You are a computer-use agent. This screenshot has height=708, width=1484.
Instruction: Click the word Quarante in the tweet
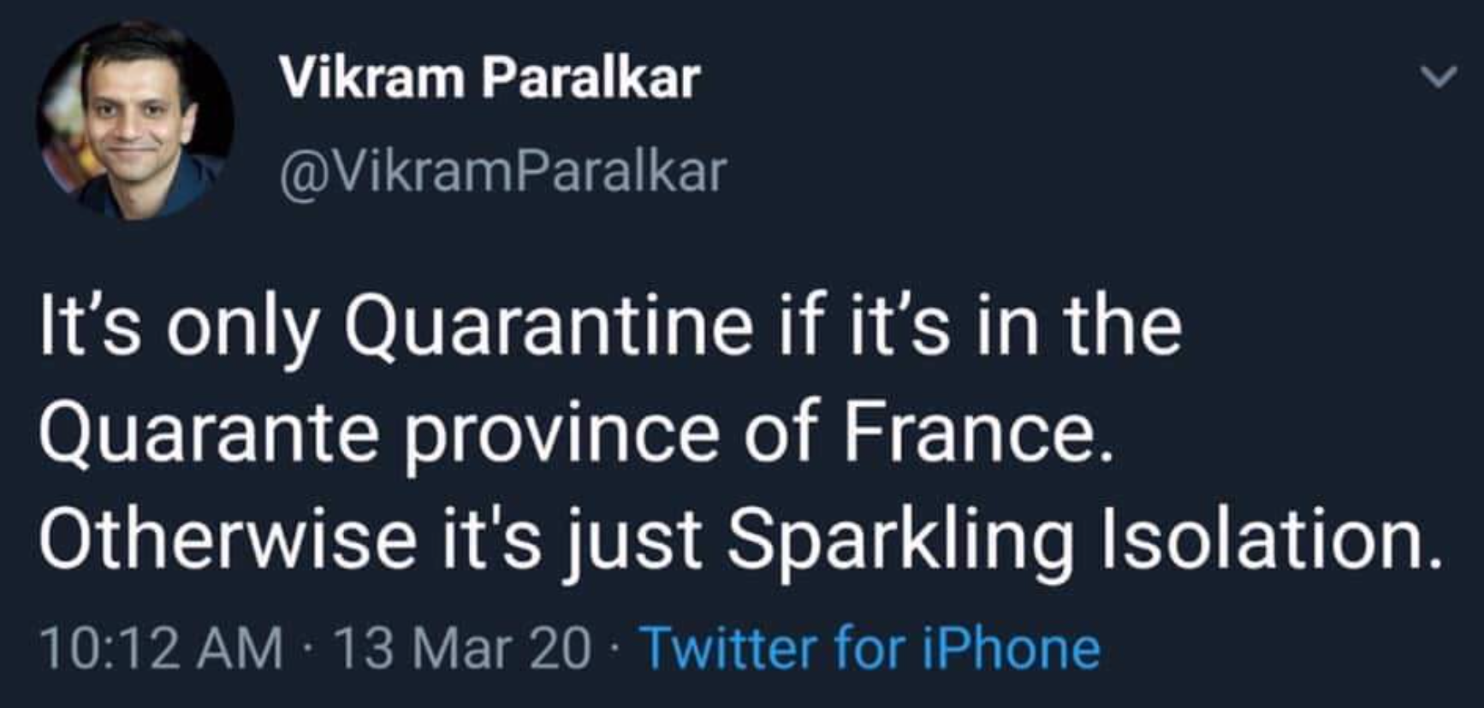click(208, 434)
